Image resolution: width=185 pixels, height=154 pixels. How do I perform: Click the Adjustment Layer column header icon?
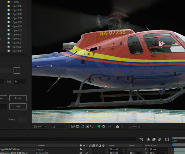pyautogui.click(x=100, y=146)
